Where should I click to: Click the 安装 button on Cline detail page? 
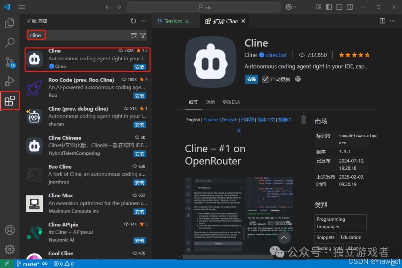point(252,79)
